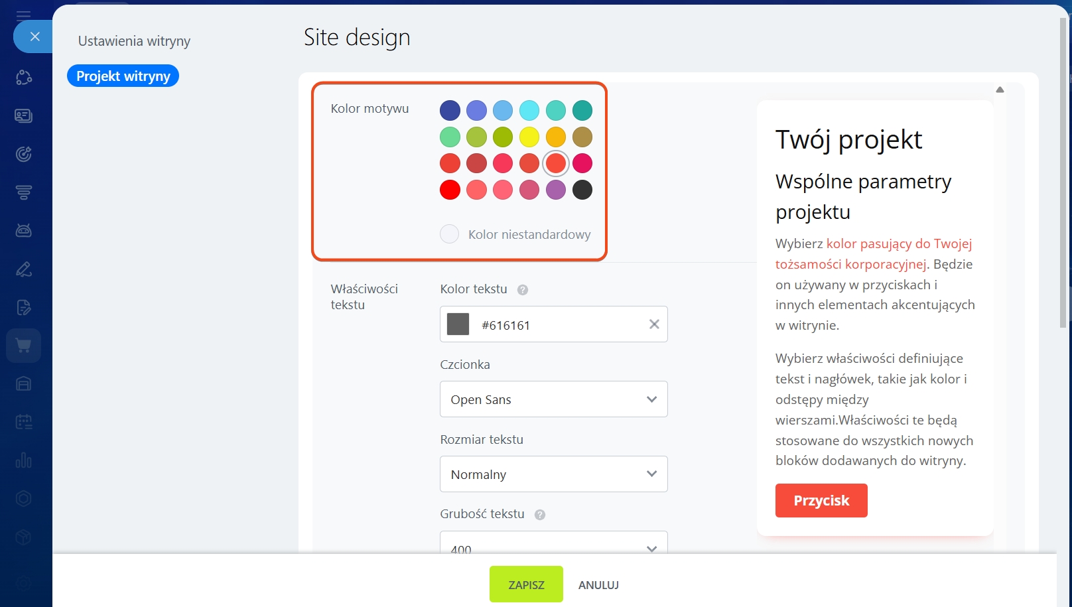1072x607 pixels.
Task: Click the ZAPISZ save button
Action: point(526,584)
